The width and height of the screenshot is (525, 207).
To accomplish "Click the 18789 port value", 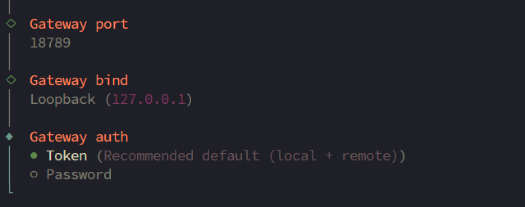I will click(50, 43).
